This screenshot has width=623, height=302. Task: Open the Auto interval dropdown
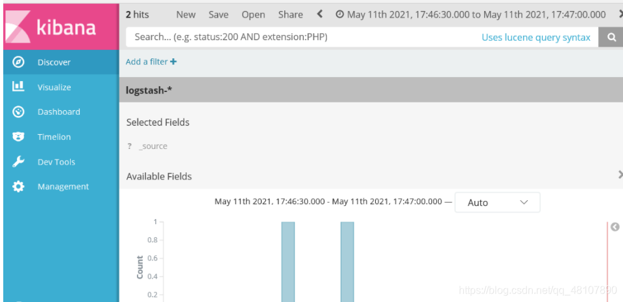[498, 202]
